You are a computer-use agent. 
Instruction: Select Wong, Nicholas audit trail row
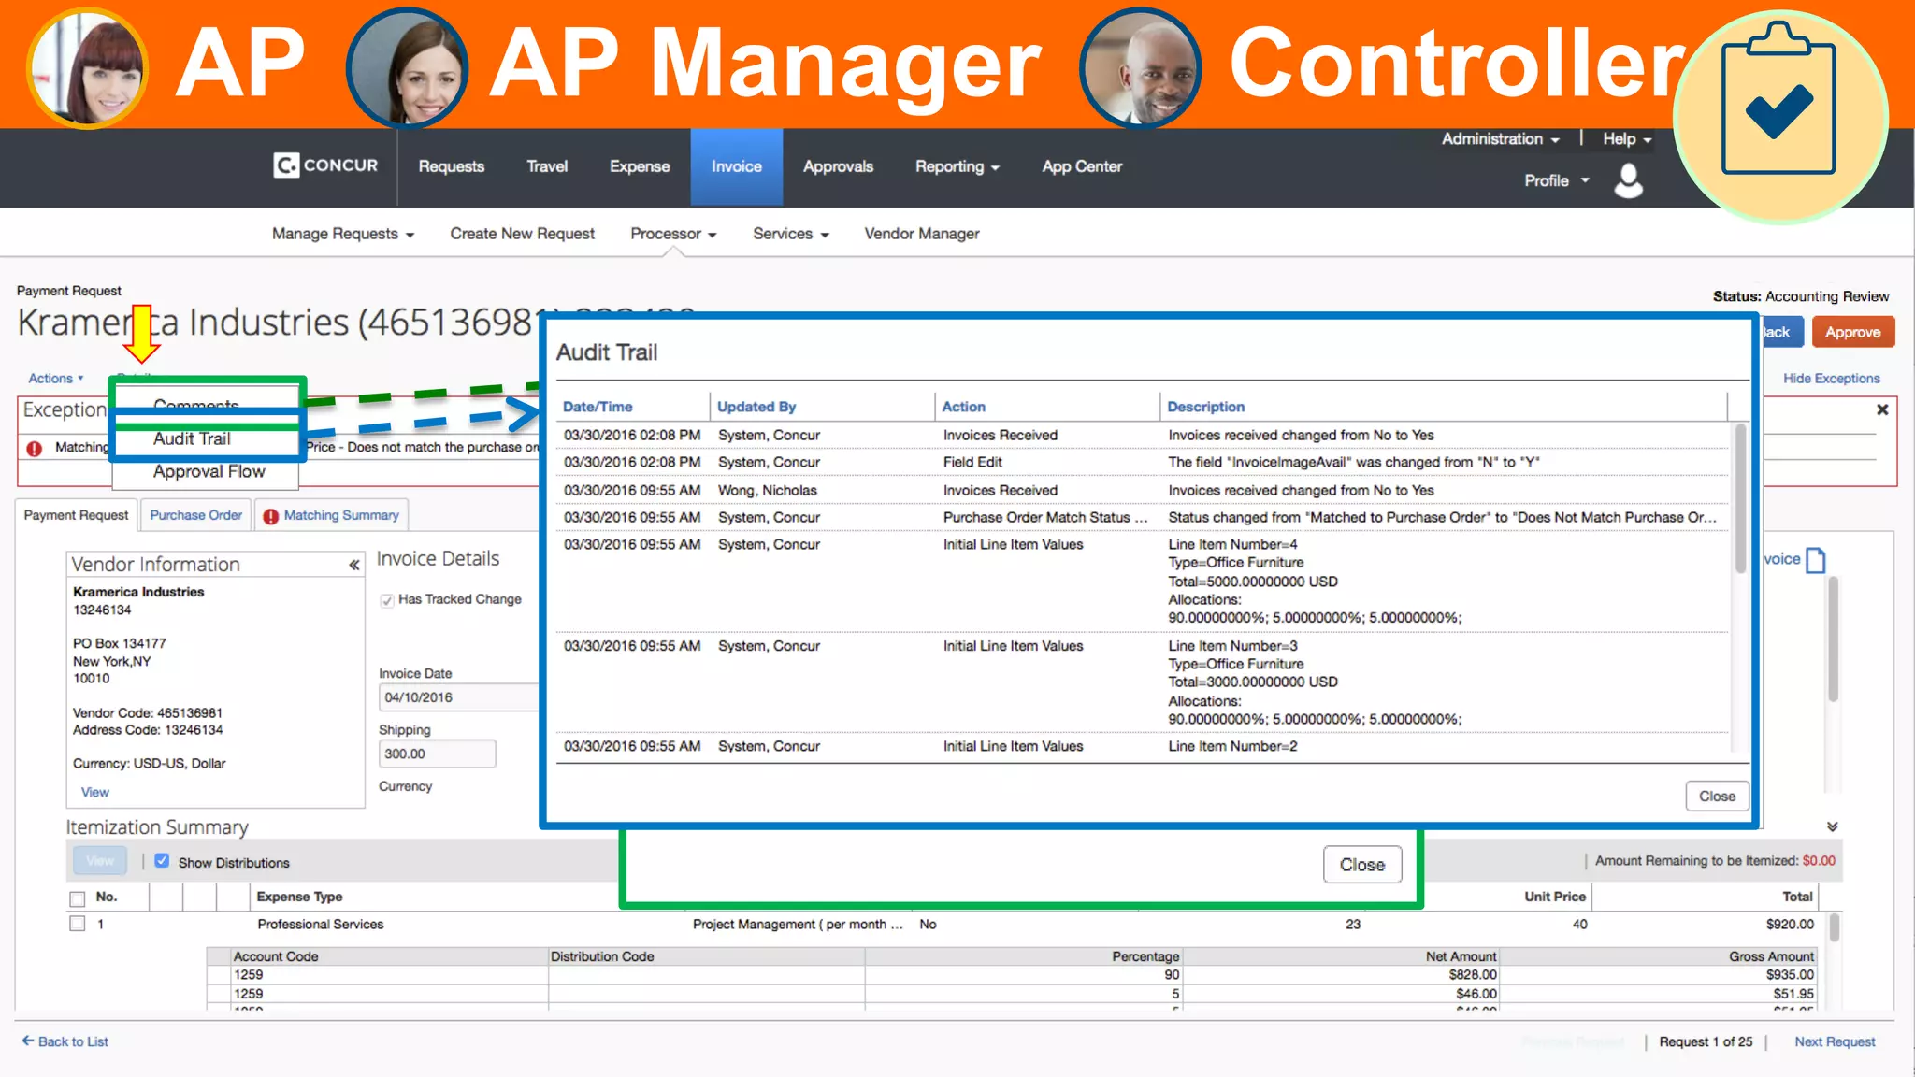pos(1142,490)
